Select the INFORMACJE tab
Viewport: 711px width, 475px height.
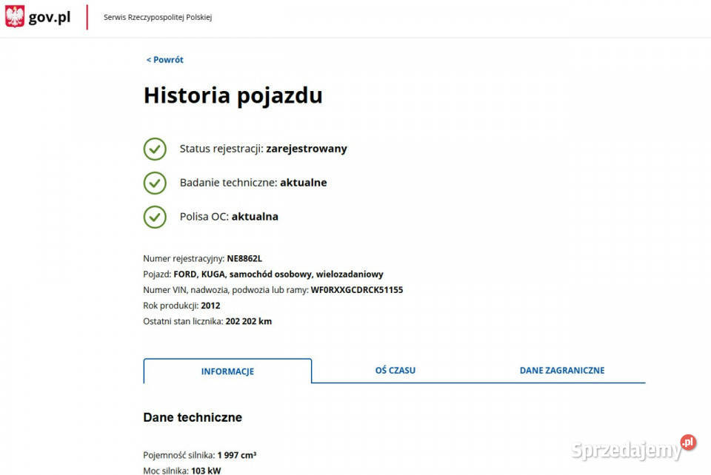click(x=227, y=371)
